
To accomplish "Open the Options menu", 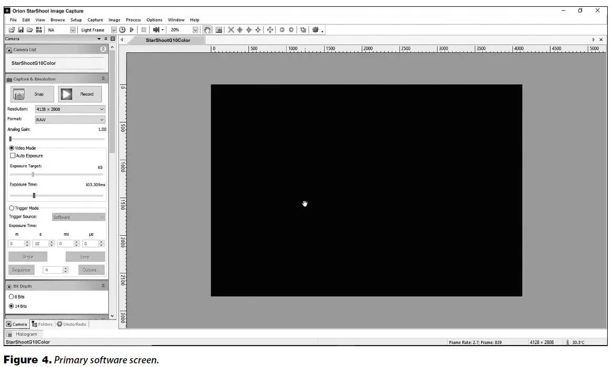I will (154, 20).
